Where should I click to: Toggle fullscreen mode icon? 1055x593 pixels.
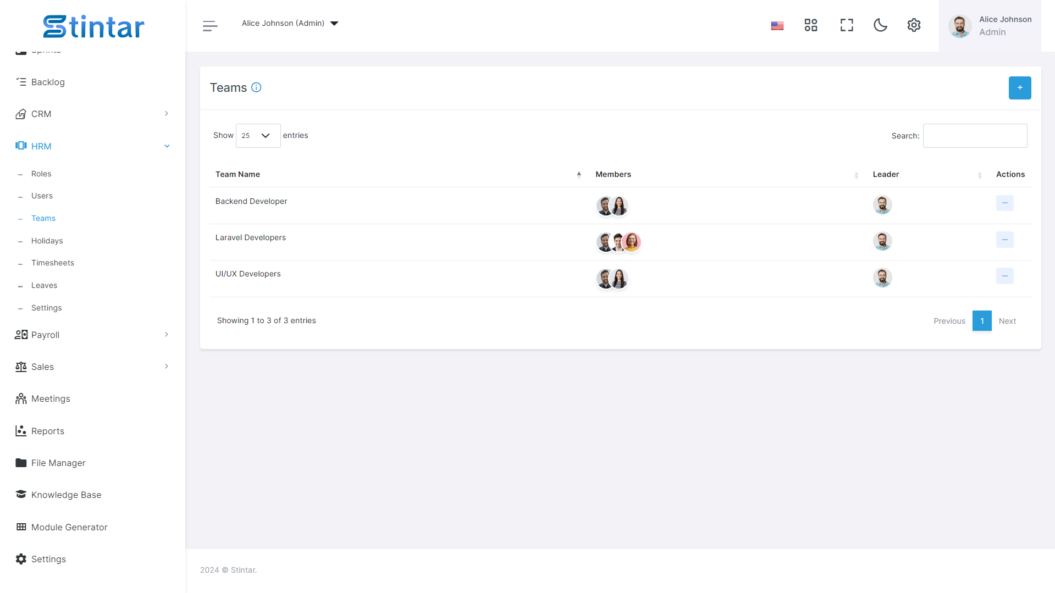847,25
